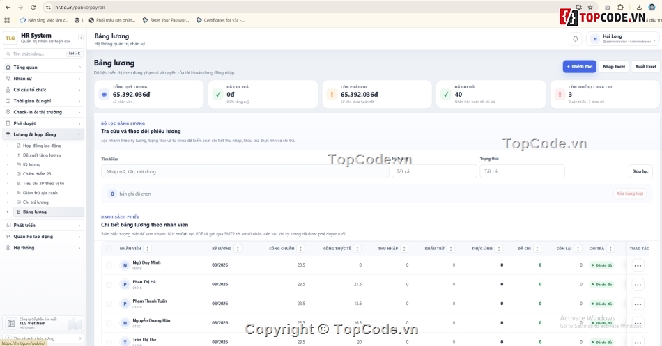Click the Tổng quỹ lương summary card

[148, 95]
